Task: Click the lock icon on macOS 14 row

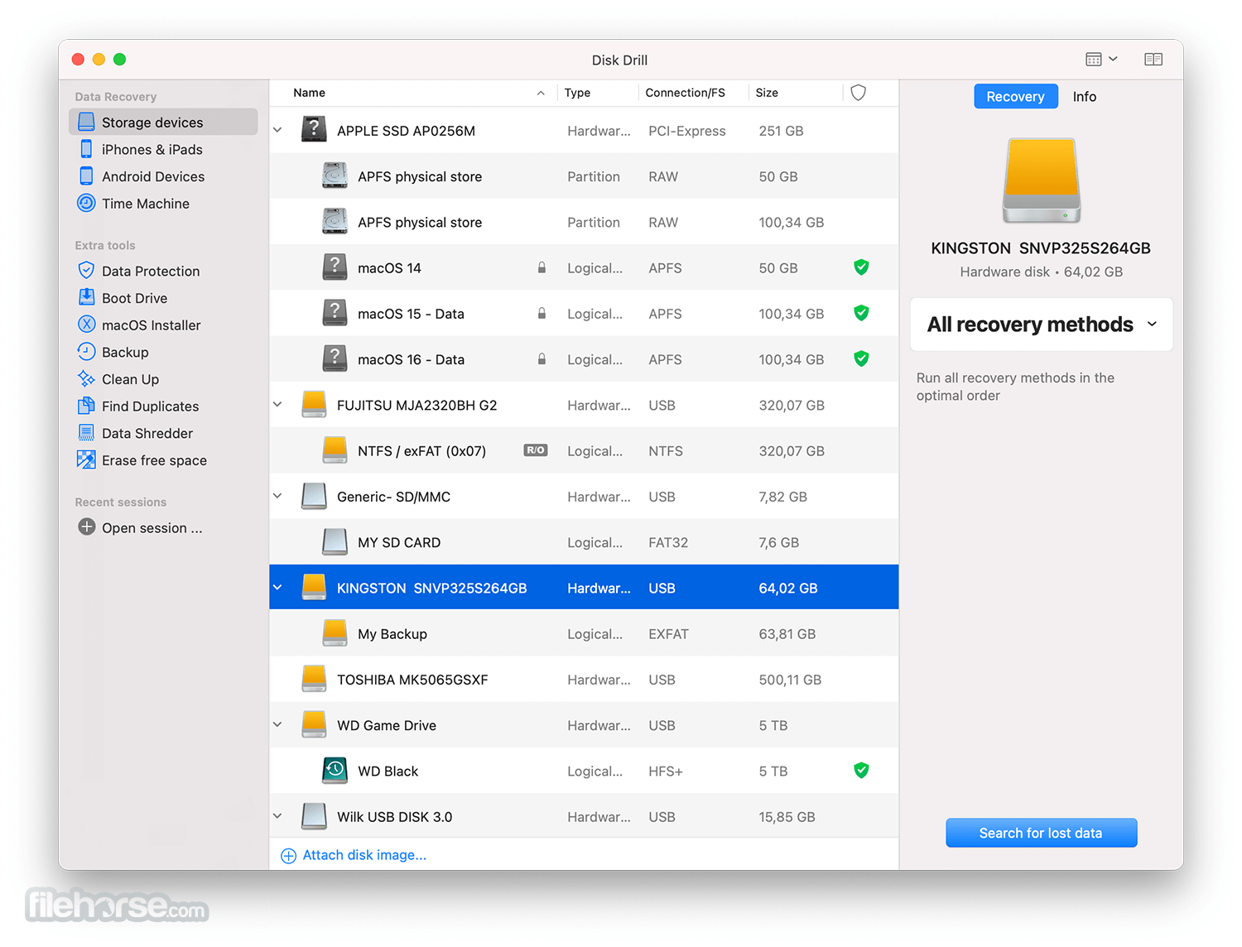Action: pos(542,267)
